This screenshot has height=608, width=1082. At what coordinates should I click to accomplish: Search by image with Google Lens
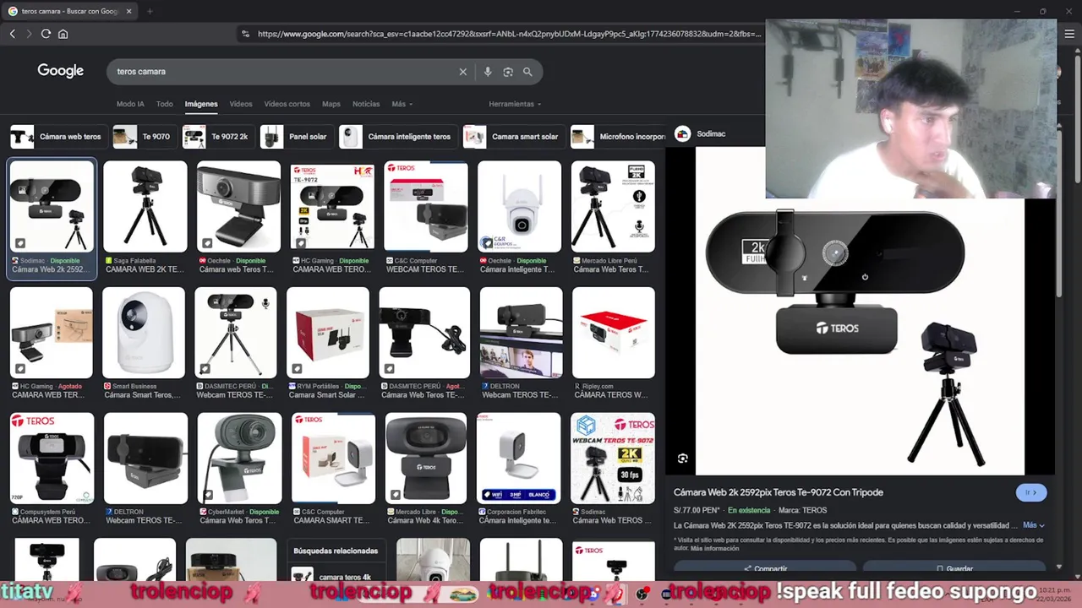[x=508, y=72]
